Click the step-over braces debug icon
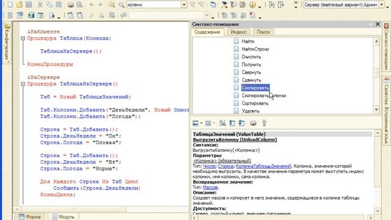Image resolution: width=391 pixels, height=220 pixels. tap(281, 4)
